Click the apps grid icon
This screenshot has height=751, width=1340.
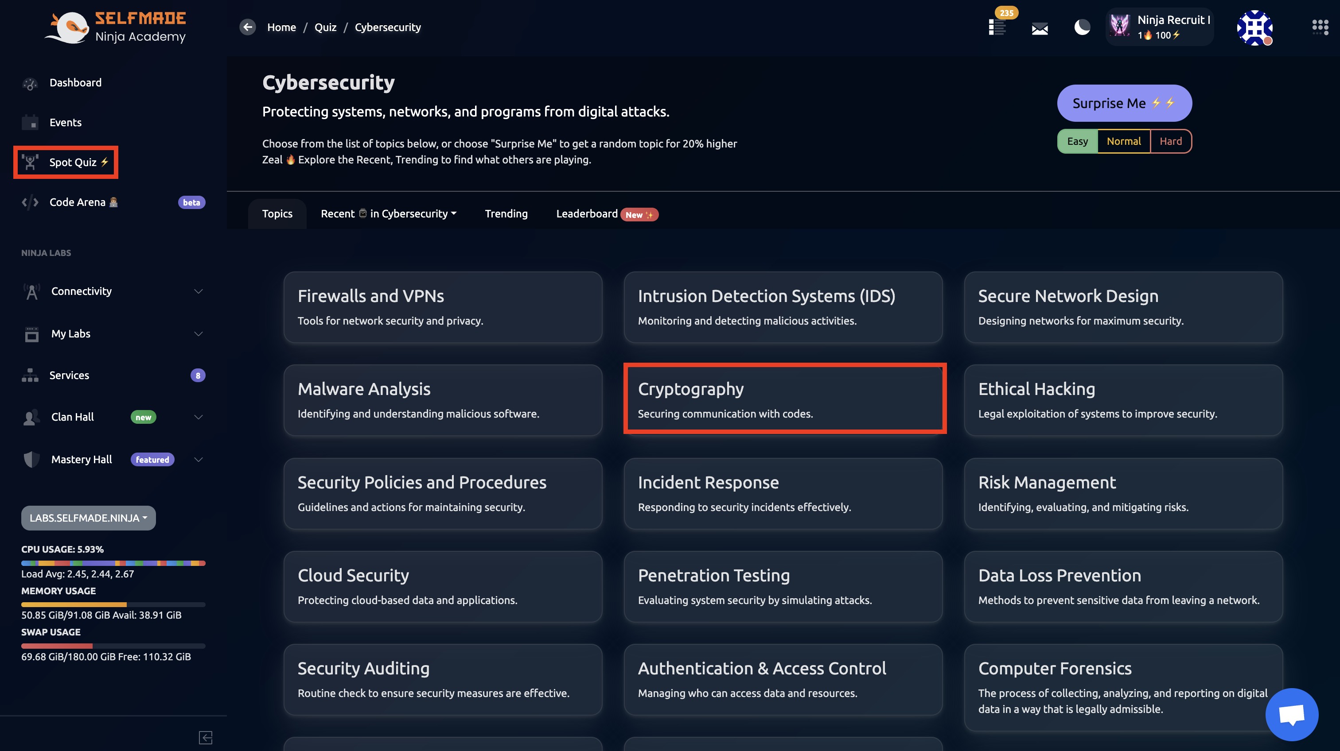tap(1320, 27)
